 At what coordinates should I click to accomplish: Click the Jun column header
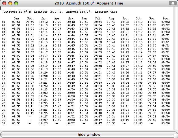84,19
